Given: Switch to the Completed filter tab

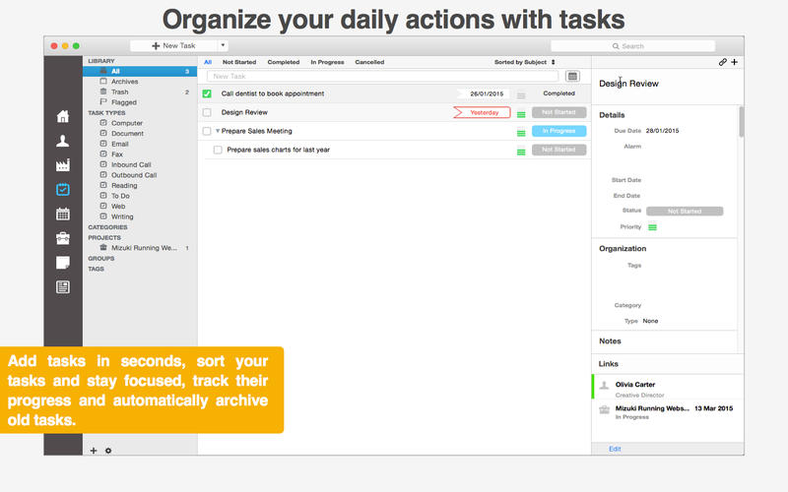Looking at the screenshot, I should pos(284,62).
